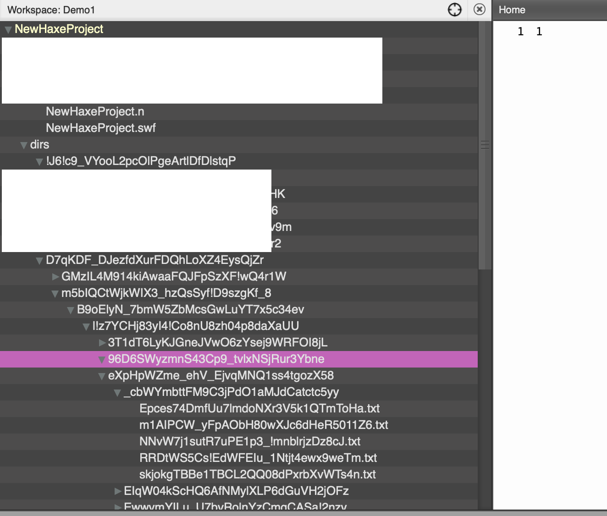Select NewHaxeProject.swf in the tree
Image resolution: width=607 pixels, height=516 pixels.
click(x=100, y=128)
